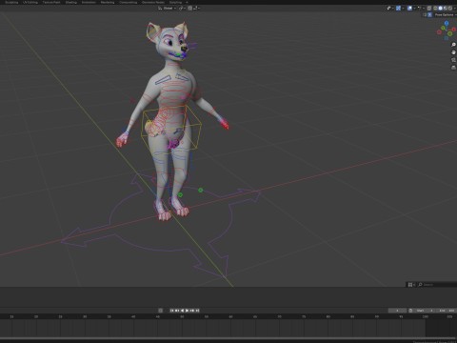Open the Global transform orientation dropdown

(168, 9)
